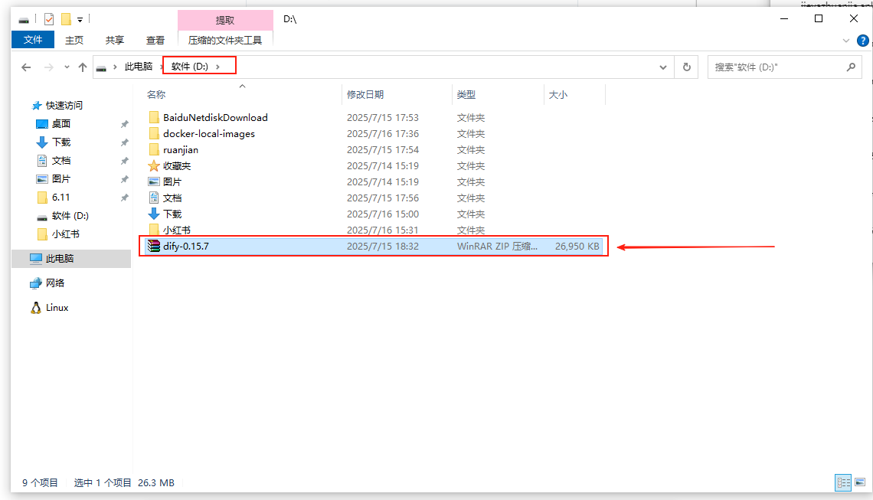This screenshot has height=500, width=873.
Task: Open the recent locations dropdown arrow
Action: (x=67, y=67)
